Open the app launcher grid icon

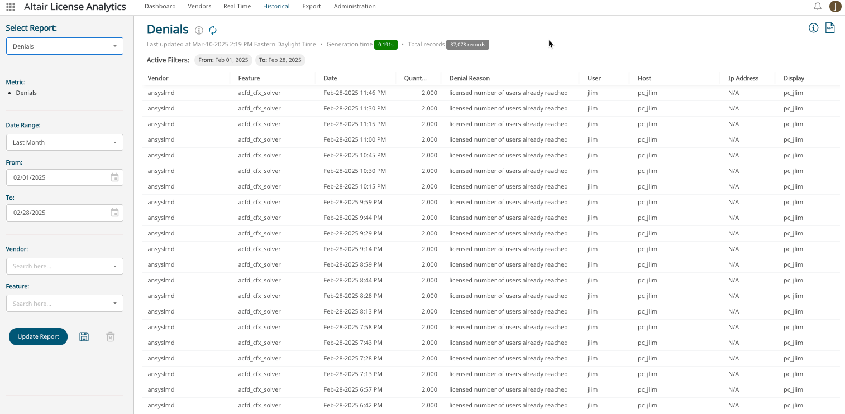click(10, 7)
